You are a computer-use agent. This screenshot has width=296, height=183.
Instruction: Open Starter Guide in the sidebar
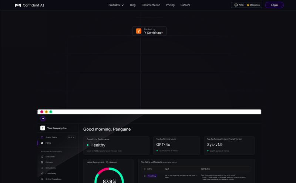[x=51, y=137]
